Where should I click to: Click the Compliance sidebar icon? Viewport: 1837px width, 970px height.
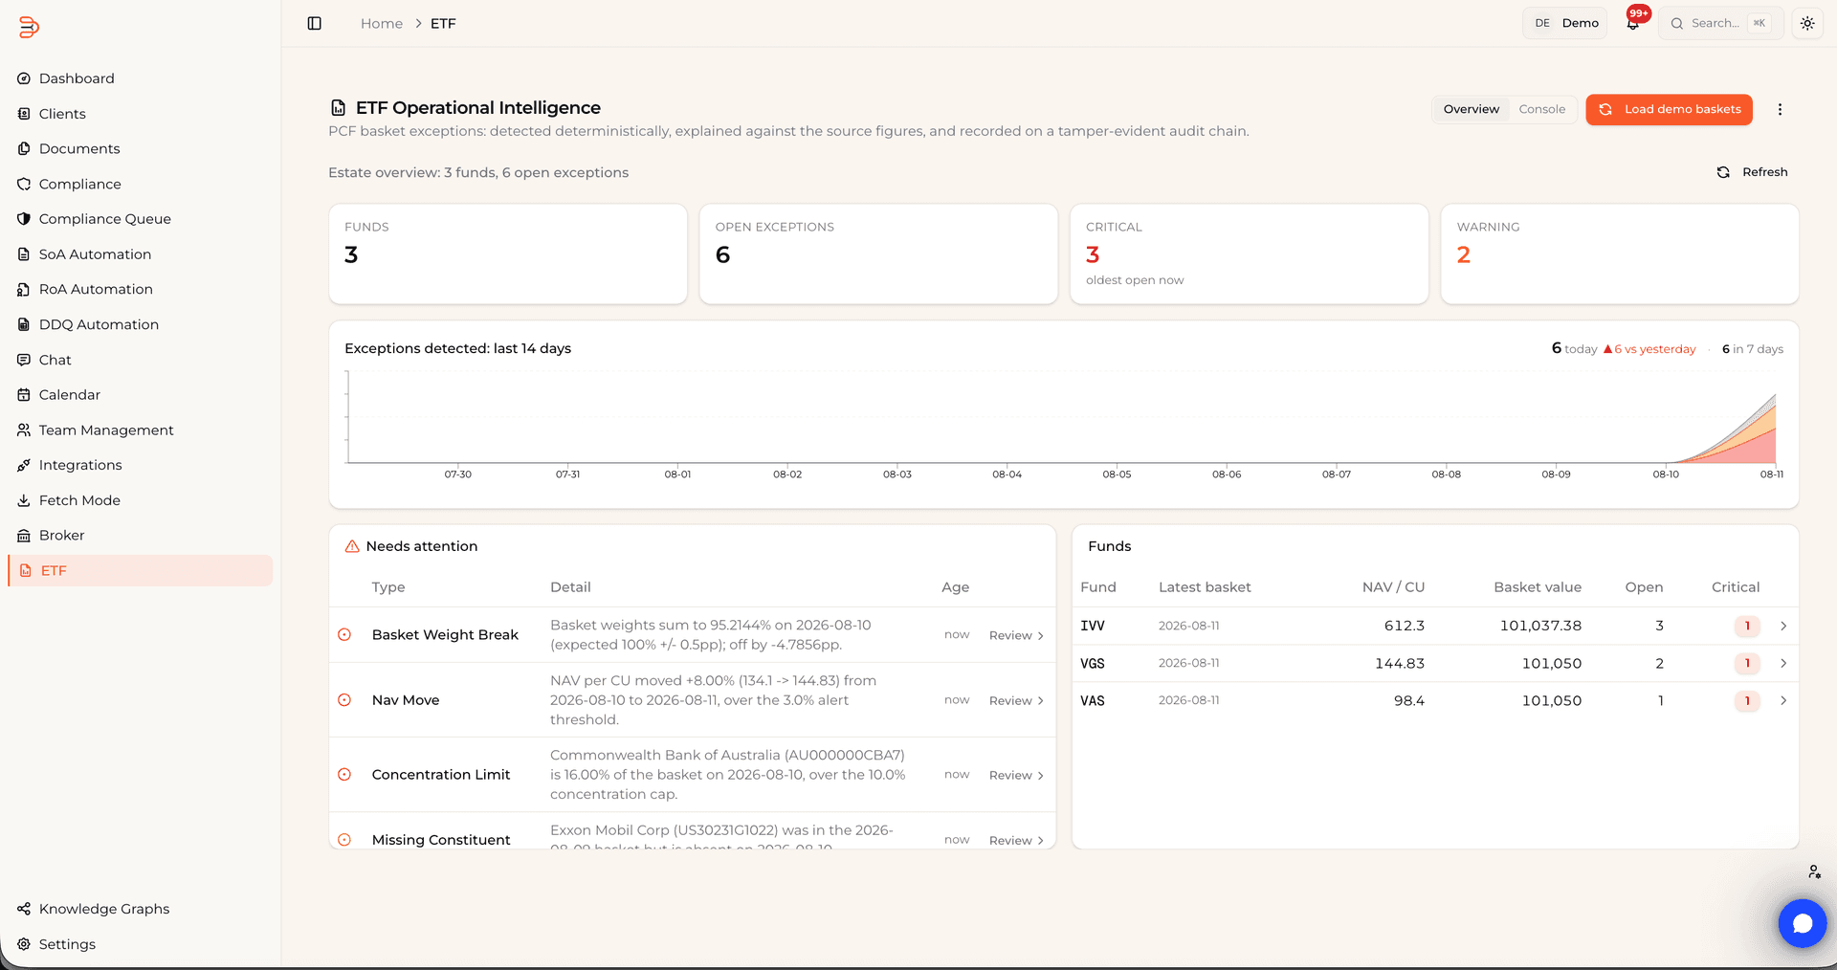24,184
